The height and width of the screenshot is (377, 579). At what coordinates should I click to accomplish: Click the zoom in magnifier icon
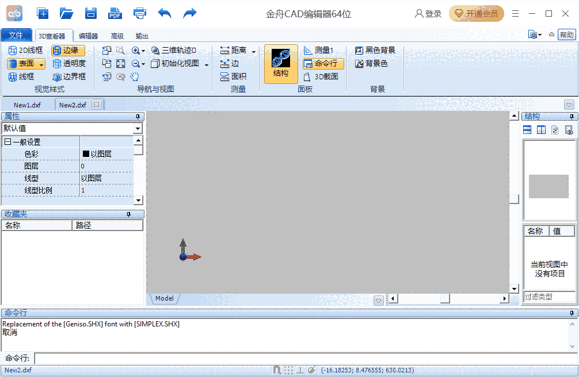point(135,50)
